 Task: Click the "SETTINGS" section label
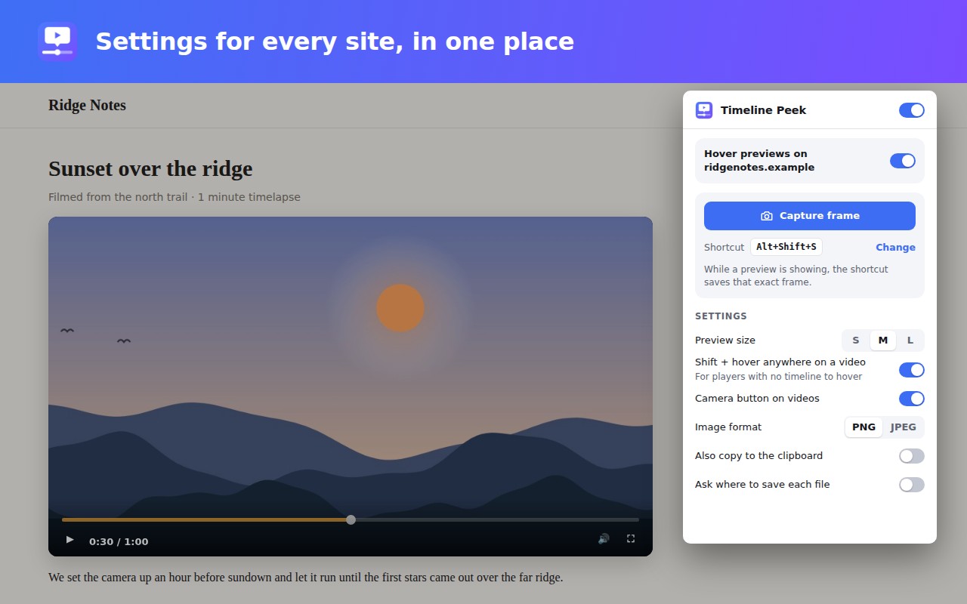pos(721,316)
